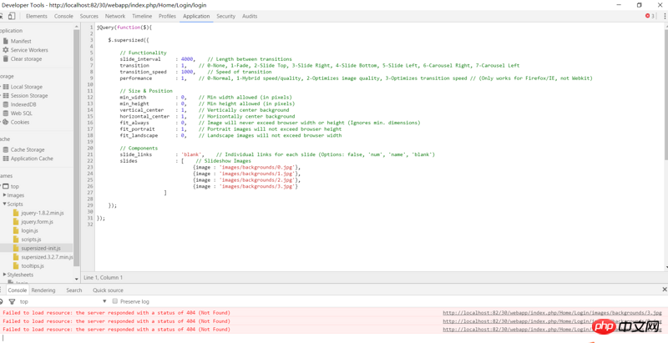
Task: Close the console drawer with X
Action: 664,290
